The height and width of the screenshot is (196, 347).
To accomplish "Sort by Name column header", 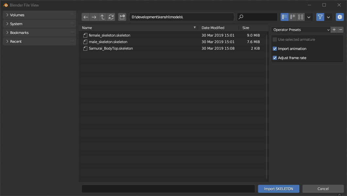I will (139, 28).
